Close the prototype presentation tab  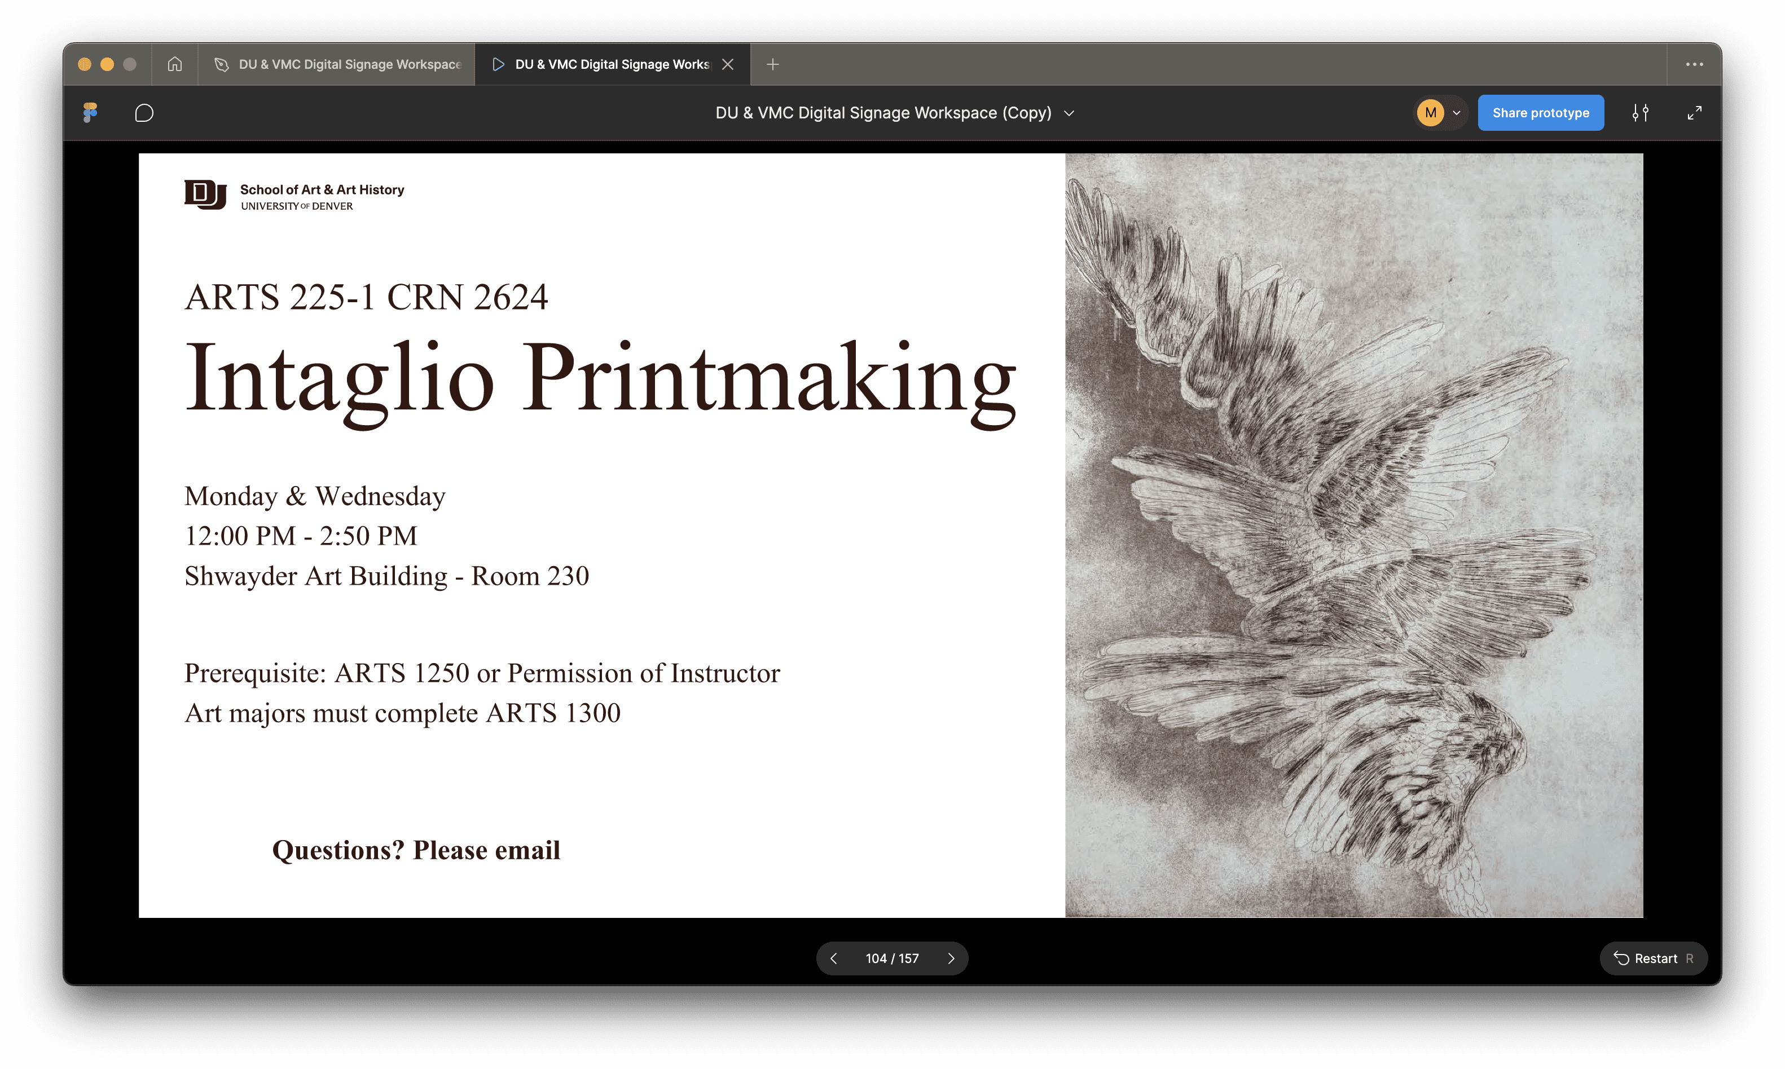point(728,64)
